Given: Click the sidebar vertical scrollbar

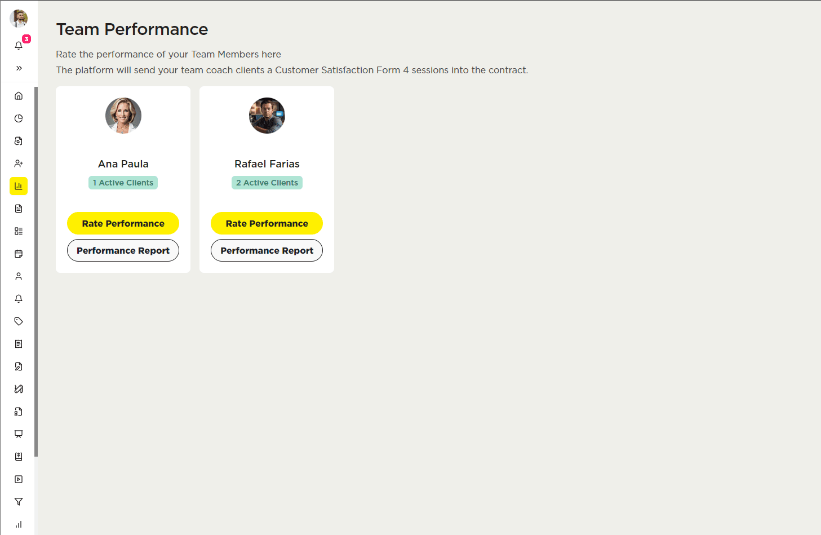Looking at the screenshot, I should point(36,271).
